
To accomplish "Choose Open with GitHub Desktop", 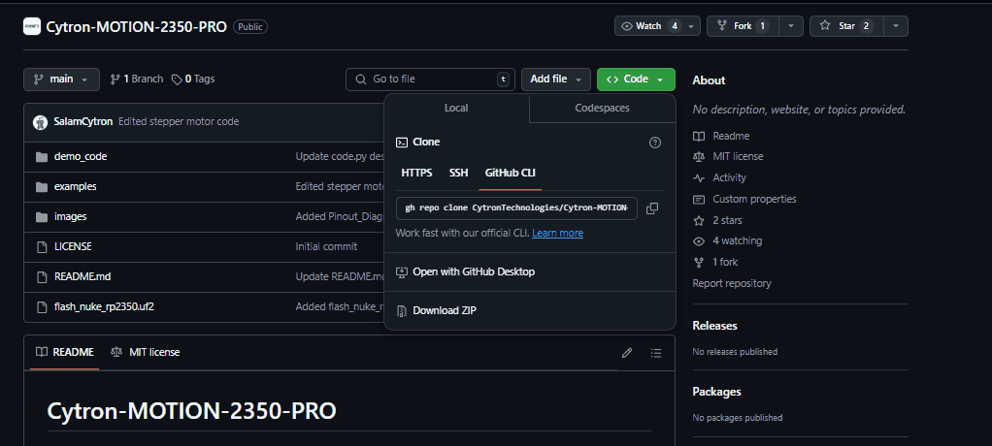I will click(473, 271).
